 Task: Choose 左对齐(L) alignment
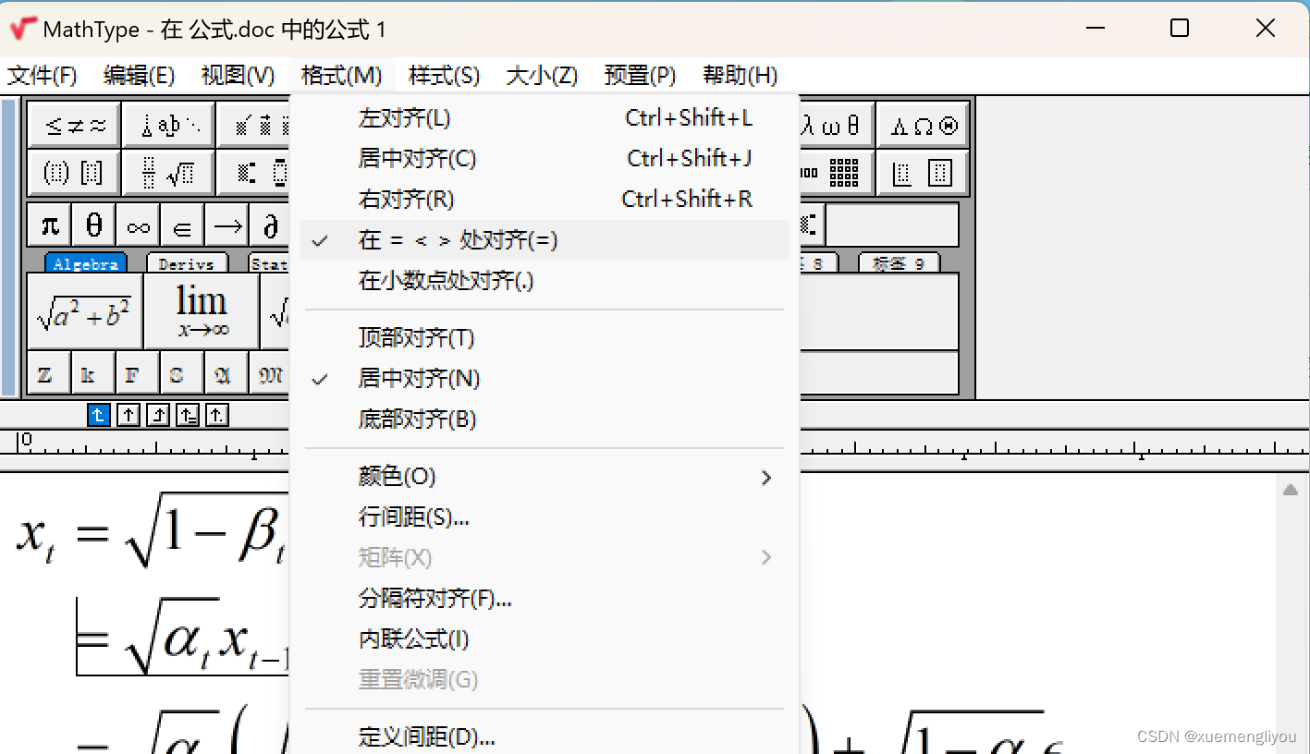[545, 118]
